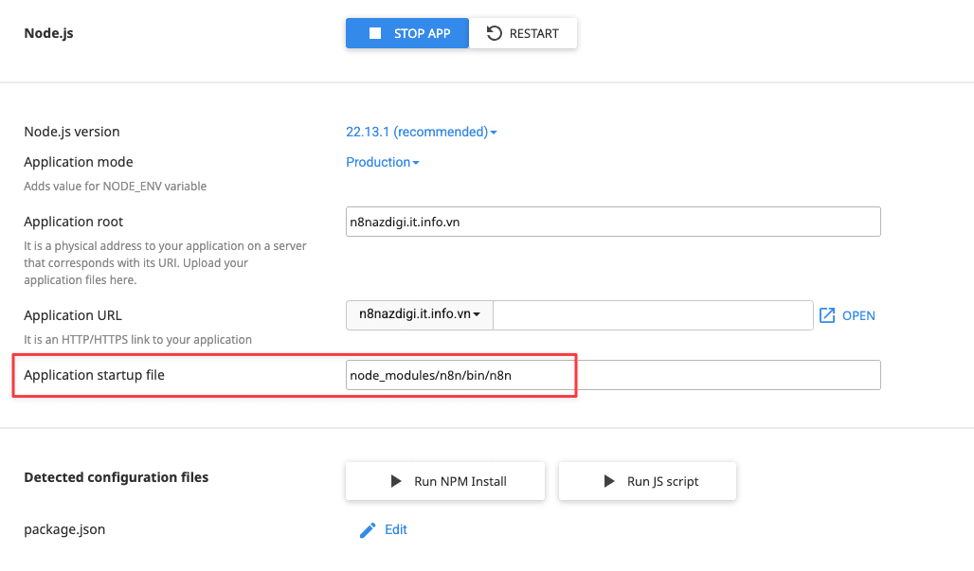Click the Application root input field
The height and width of the screenshot is (571, 974).
coord(613,222)
